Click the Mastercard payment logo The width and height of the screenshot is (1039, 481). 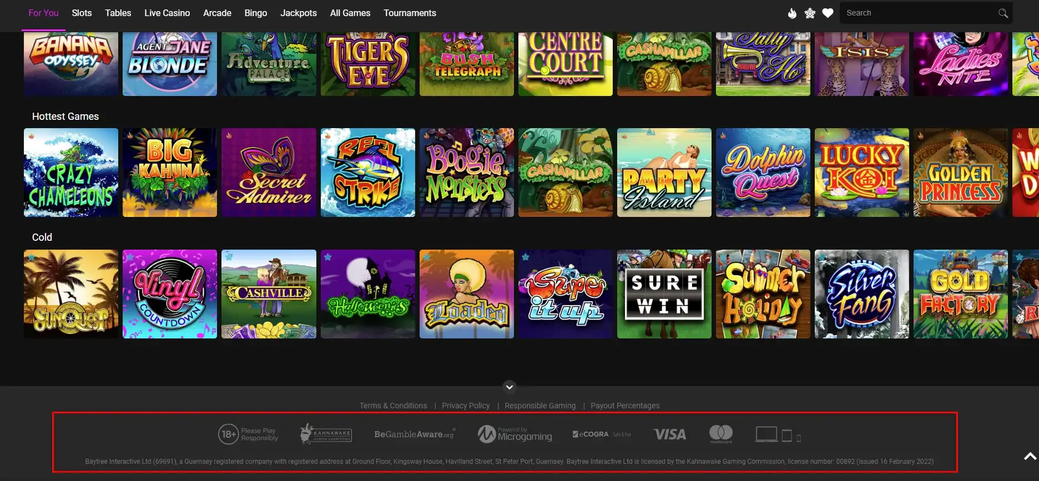[x=721, y=434]
